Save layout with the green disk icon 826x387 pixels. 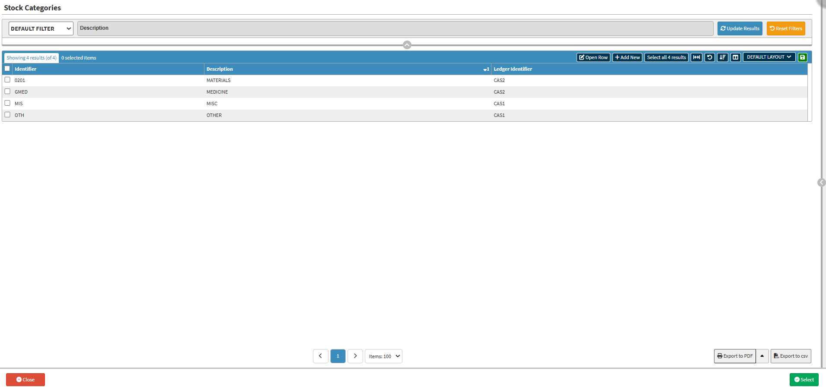(x=802, y=57)
